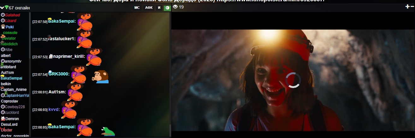Viewport: 415px width, 138px height.
Task: Select Aut1sm in the user list
Action: tap(7, 73)
